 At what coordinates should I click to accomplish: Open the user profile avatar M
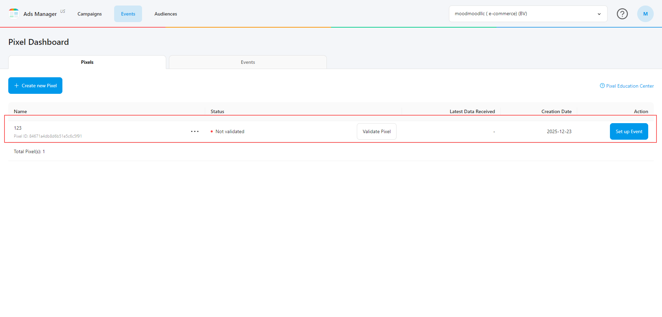tap(645, 14)
